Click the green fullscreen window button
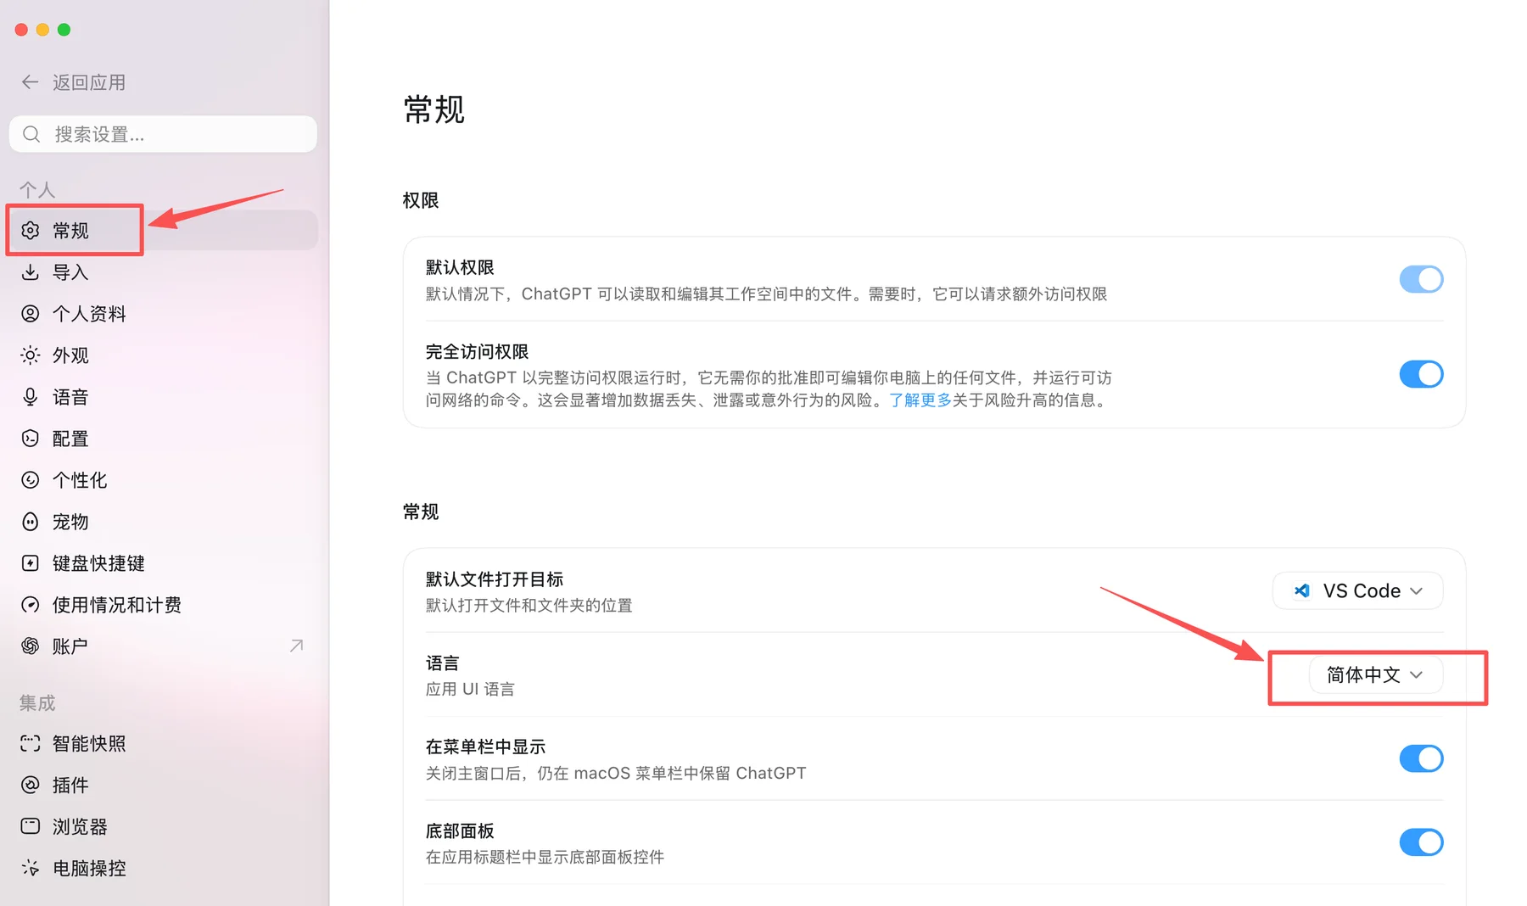1527x906 pixels. (64, 30)
